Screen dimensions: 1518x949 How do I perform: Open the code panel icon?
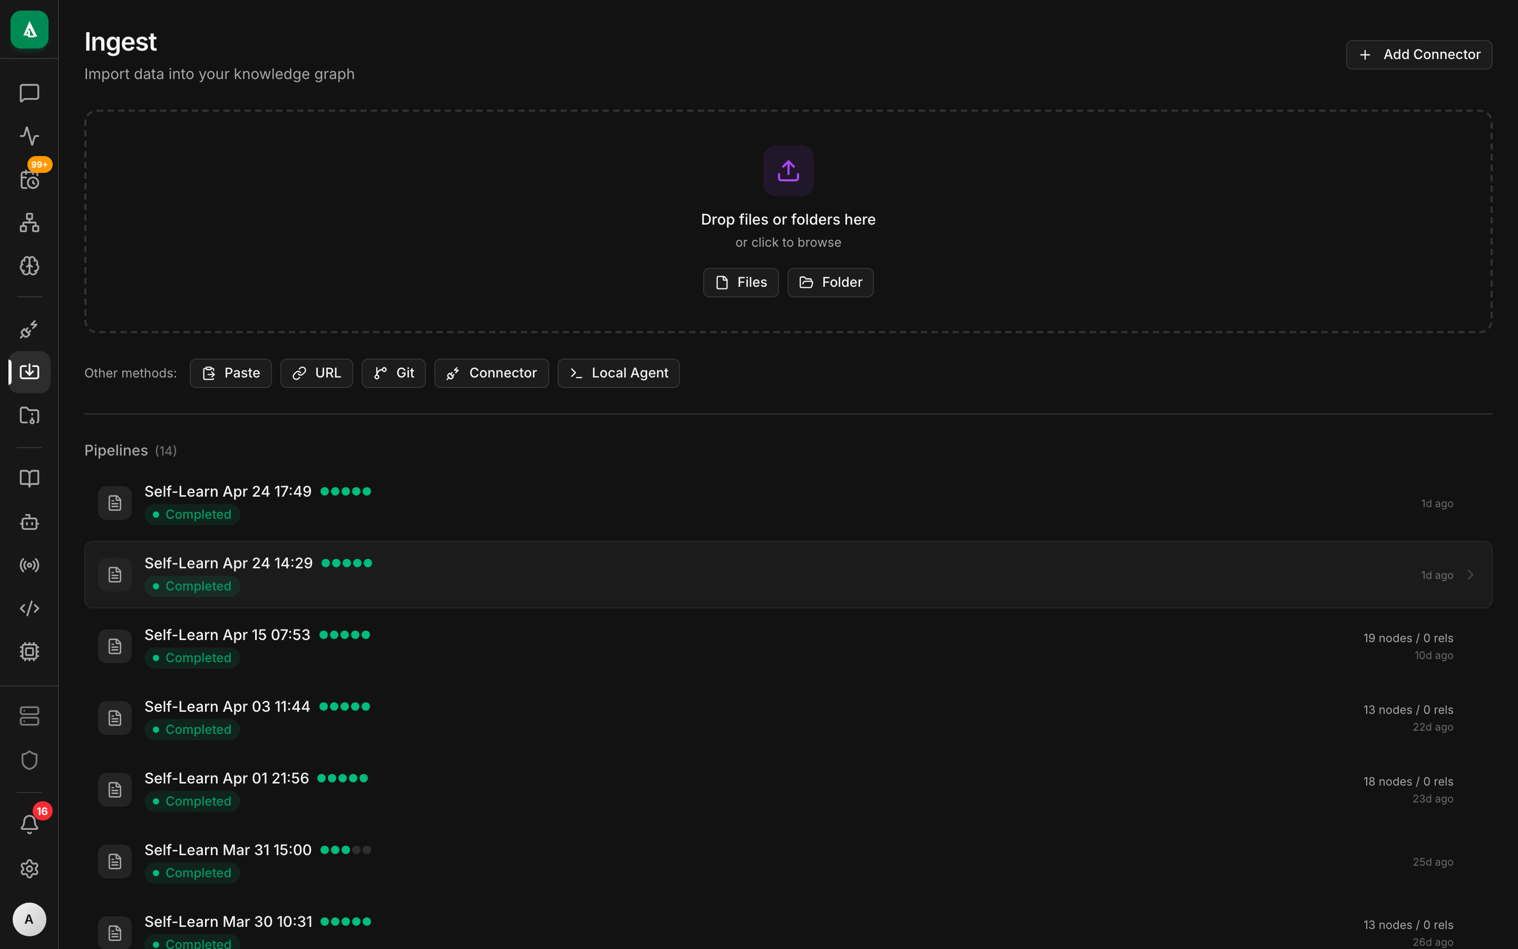pos(30,607)
